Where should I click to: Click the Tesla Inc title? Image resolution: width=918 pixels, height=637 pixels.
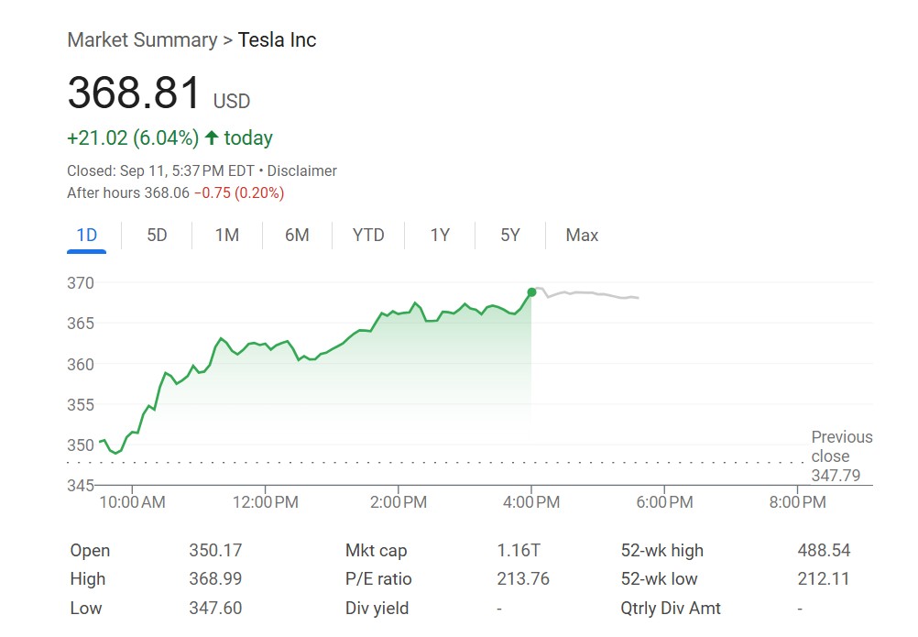(x=277, y=40)
